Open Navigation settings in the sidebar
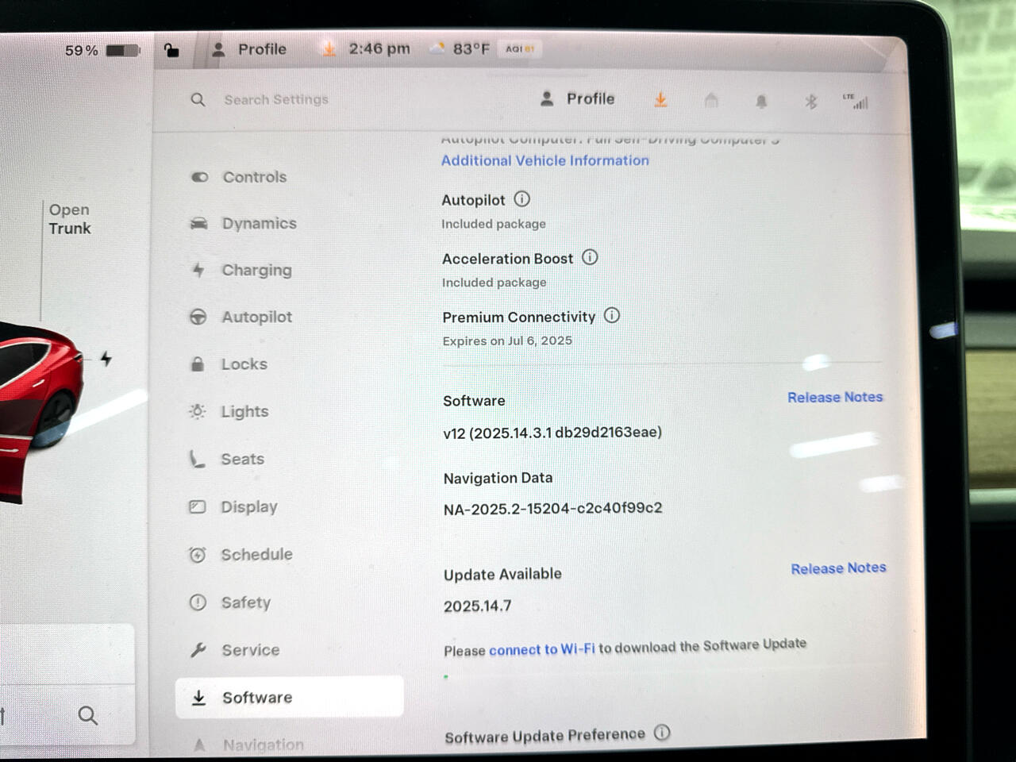Image resolution: width=1016 pixels, height=762 pixels. pos(263,745)
